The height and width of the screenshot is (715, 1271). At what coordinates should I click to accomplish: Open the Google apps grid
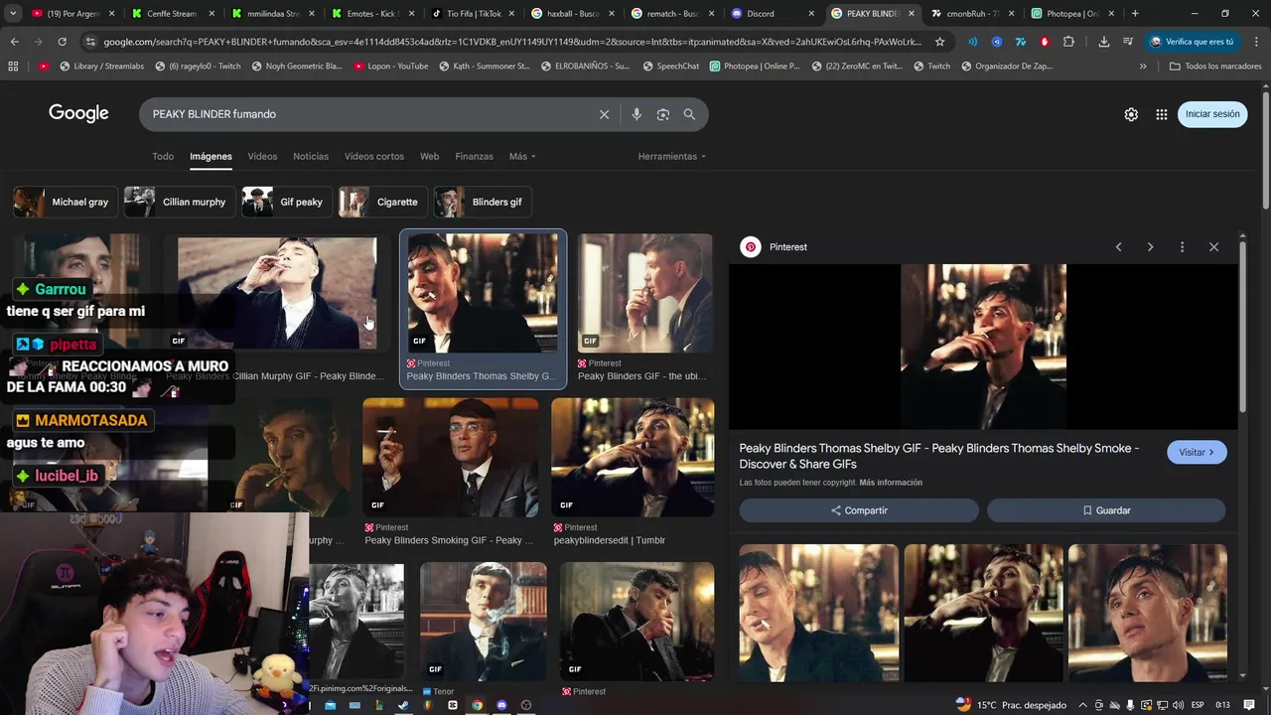pos(1162,114)
